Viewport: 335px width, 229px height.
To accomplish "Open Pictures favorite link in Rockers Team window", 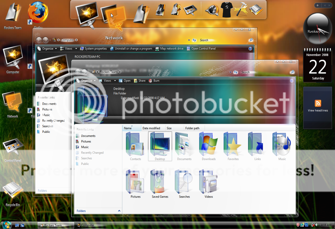I will pos(83,141).
